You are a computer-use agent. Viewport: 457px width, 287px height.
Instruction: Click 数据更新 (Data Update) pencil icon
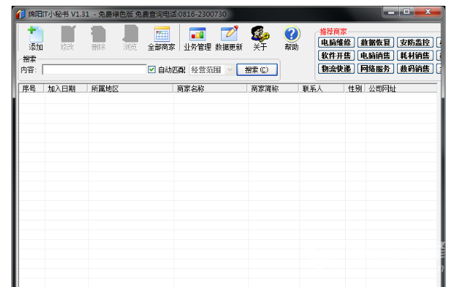[228, 38]
